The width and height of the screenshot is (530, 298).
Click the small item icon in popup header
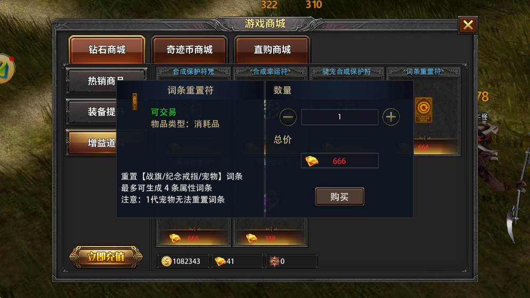(x=135, y=101)
